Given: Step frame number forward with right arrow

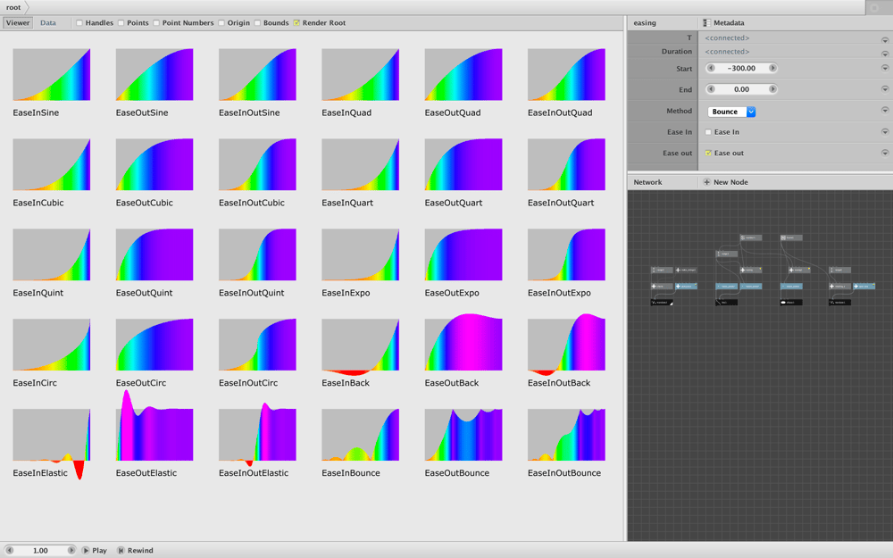Looking at the screenshot, I should point(71,550).
